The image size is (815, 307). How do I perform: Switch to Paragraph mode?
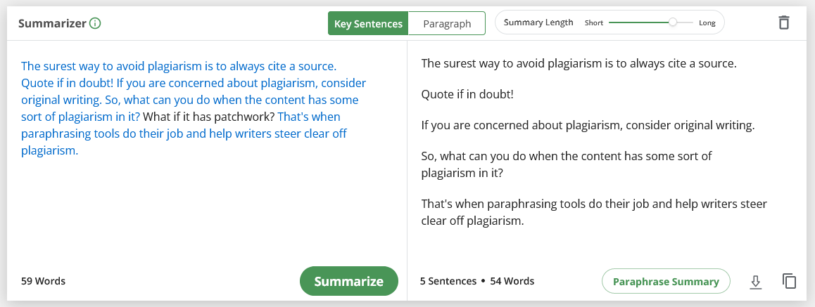[447, 23]
